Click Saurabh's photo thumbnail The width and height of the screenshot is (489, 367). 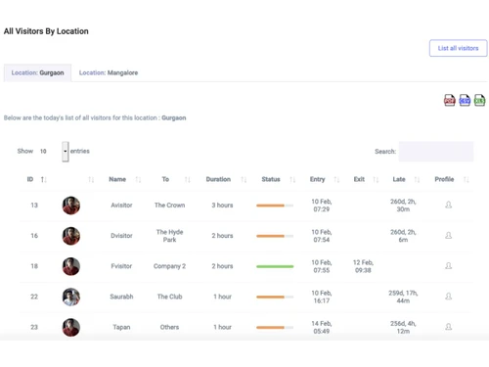71,297
